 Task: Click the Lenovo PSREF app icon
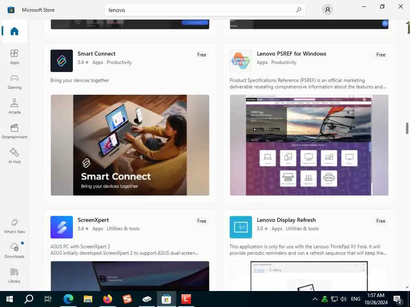point(241,61)
